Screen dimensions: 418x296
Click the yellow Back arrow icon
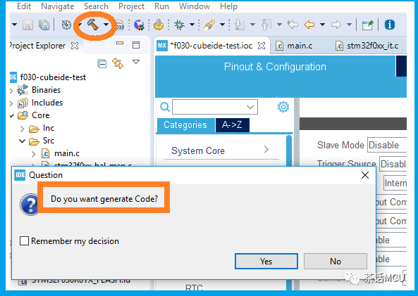point(309,25)
